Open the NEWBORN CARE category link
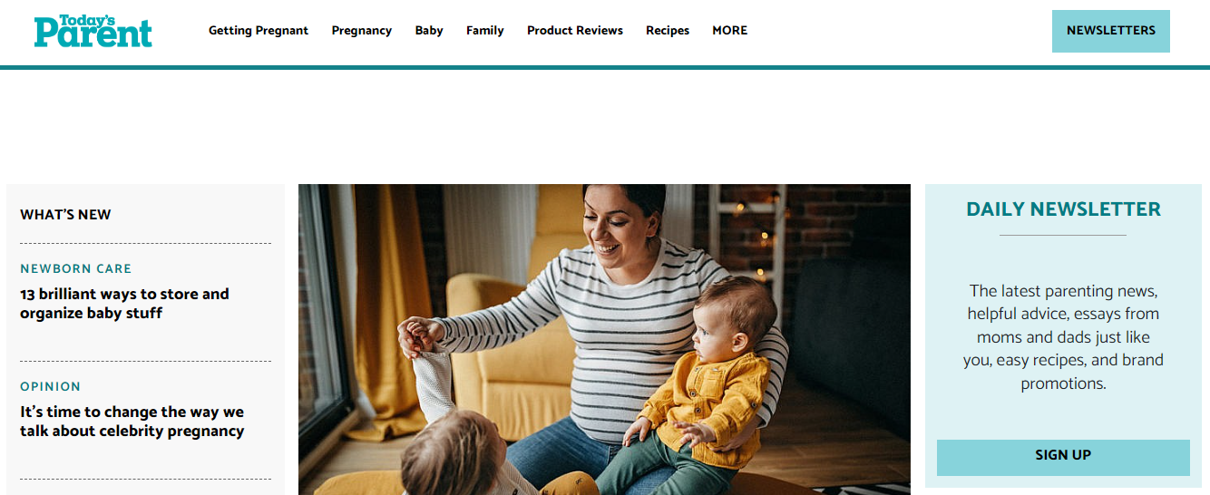This screenshot has height=495, width=1210. pos(76,268)
